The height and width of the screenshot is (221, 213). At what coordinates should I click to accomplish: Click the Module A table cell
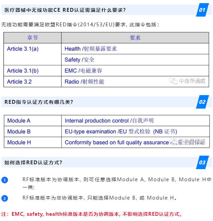tap(19, 121)
